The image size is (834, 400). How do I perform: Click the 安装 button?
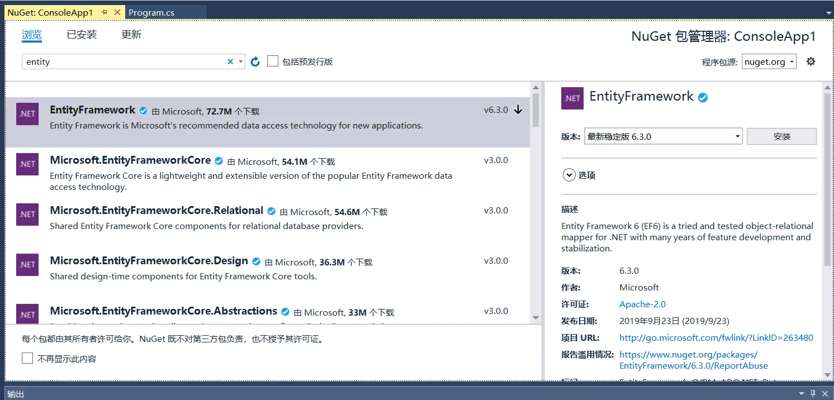(x=781, y=136)
